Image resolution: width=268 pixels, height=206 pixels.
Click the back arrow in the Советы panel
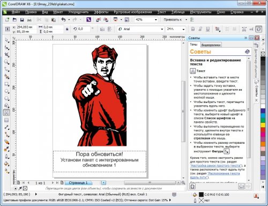click(241, 186)
